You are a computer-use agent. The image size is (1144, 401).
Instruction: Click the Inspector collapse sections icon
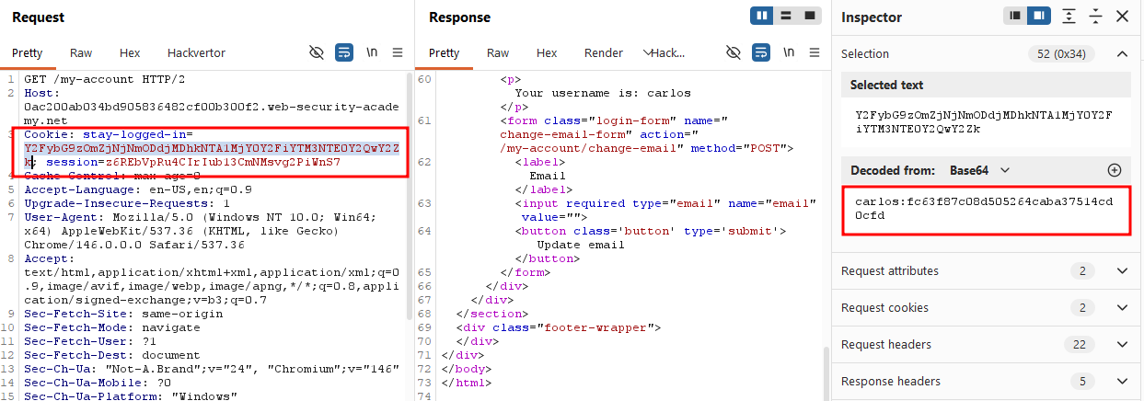tap(1095, 17)
